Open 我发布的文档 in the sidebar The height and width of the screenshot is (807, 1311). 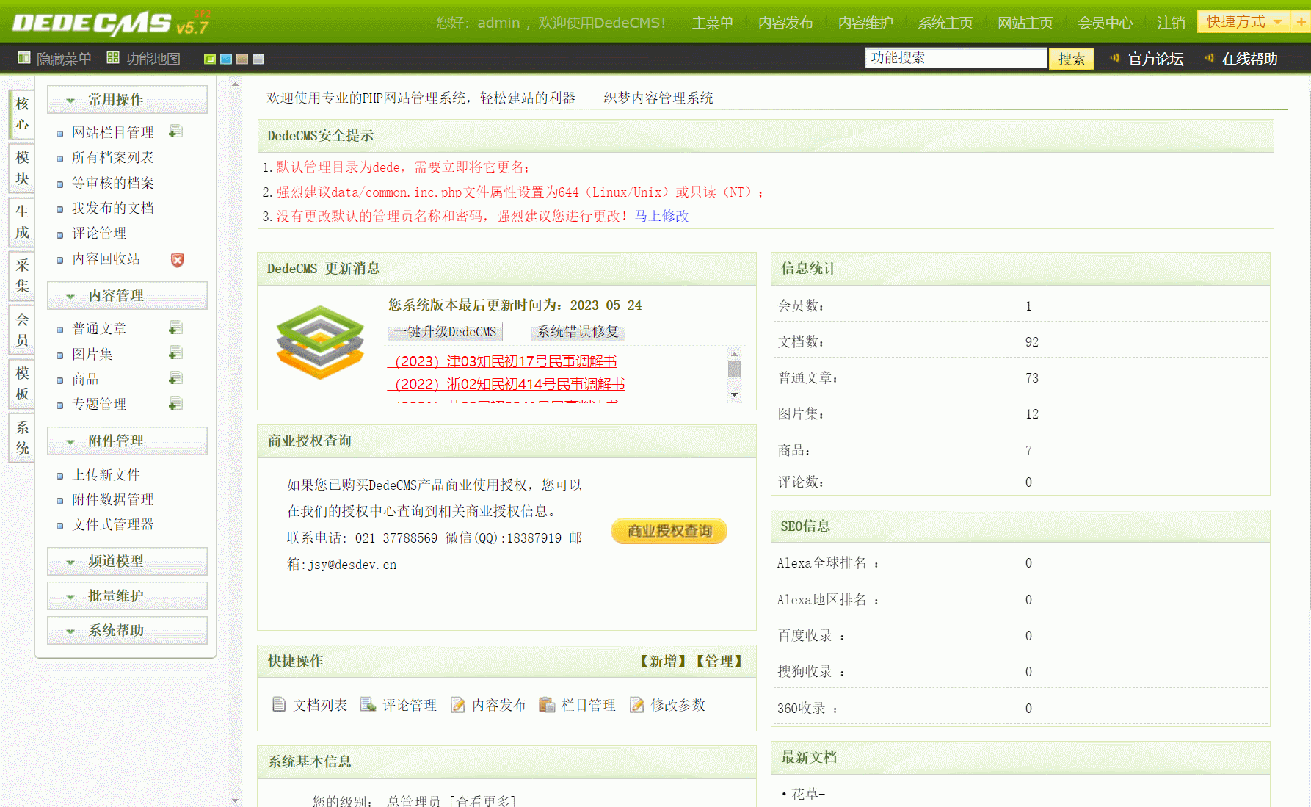click(x=113, y=208)
